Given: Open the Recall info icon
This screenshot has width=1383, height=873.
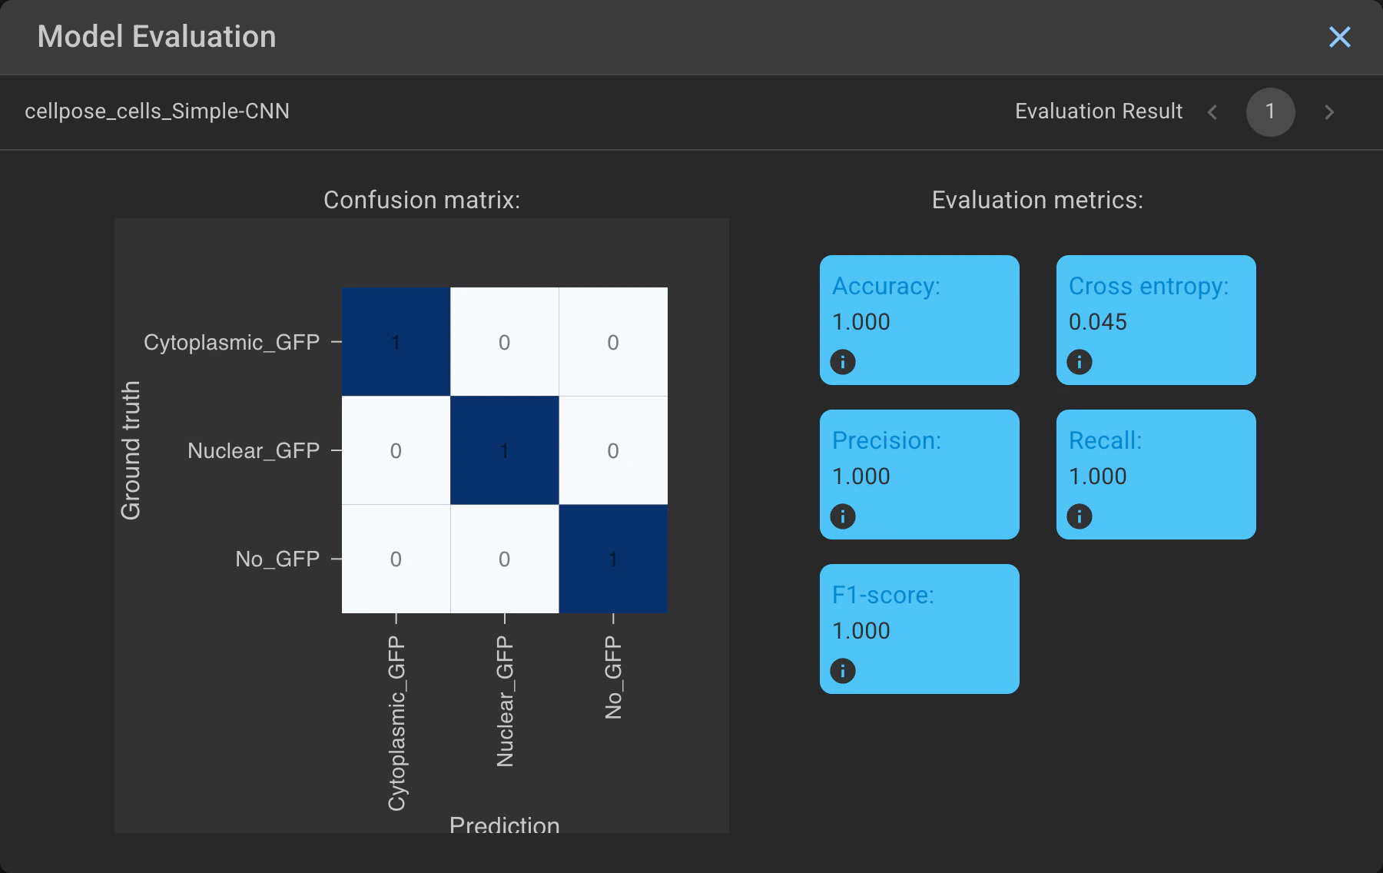Looking at the screenshot, I should tap(1080, 516).
